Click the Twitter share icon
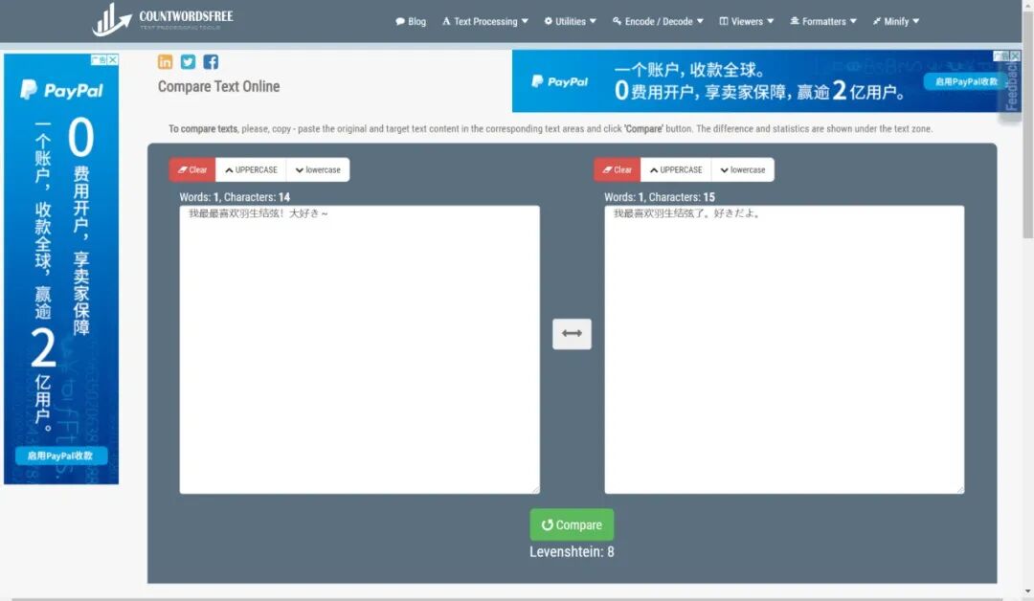1034x601 pixels. [x=188, y=61]
